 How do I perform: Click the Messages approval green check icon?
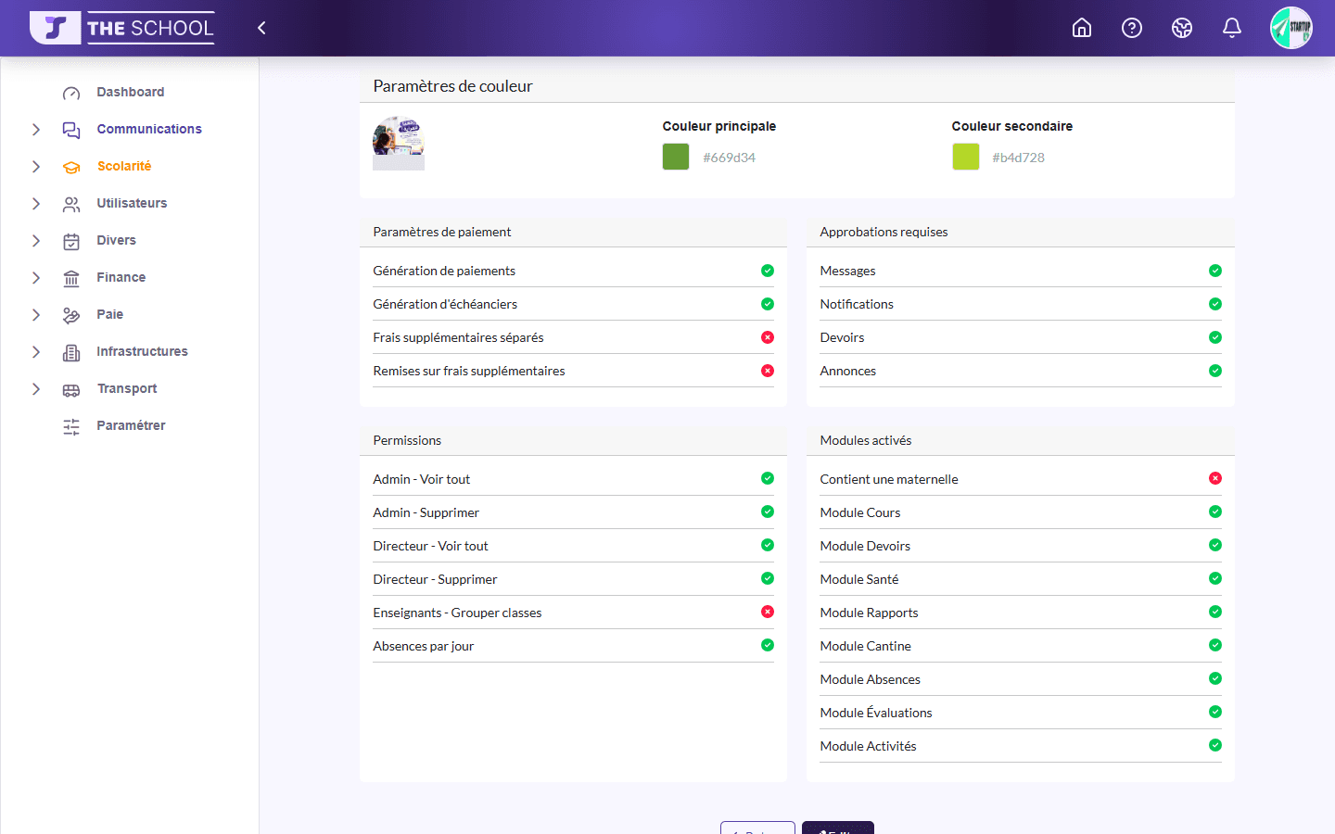coord(1215,271)
